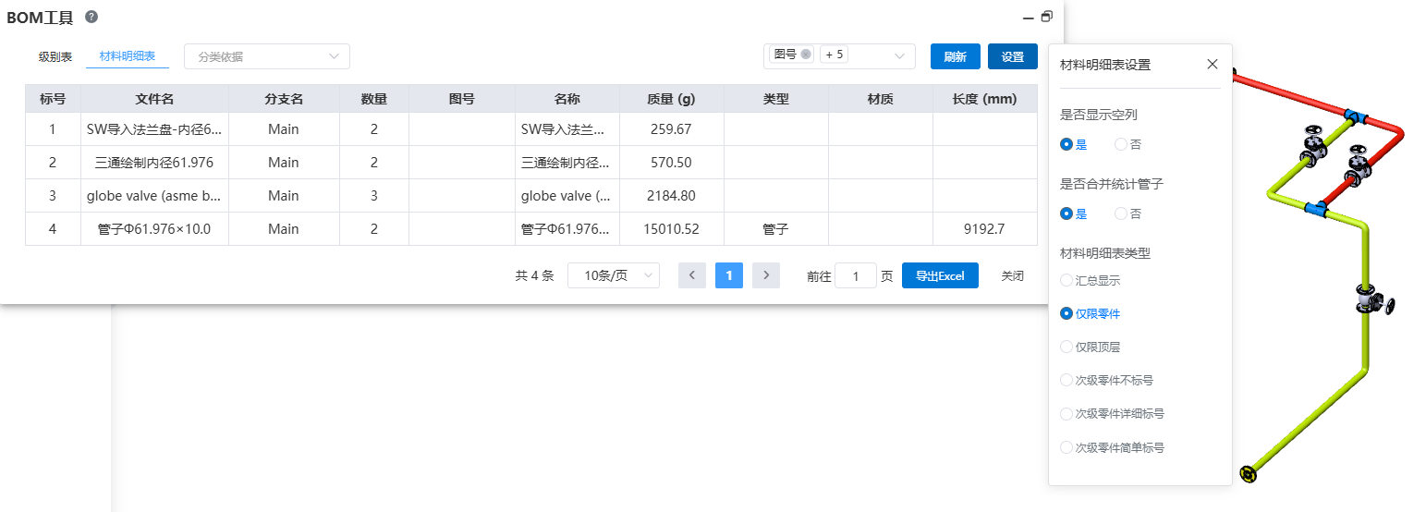Image resolution: width=1426 pixels, height=512 pixels.
Task: Restore the BOM工具 window size icon
Action: (x=1046, y=17)
